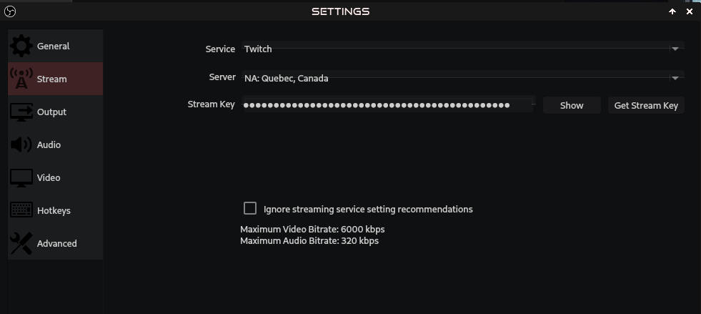Click the Advanced wrench tools icon
The width and height of the screenshot is (701, 314).
[x=21, y=243]
